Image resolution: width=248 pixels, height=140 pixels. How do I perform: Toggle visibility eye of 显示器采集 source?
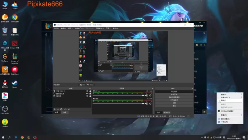coord(87,94)
